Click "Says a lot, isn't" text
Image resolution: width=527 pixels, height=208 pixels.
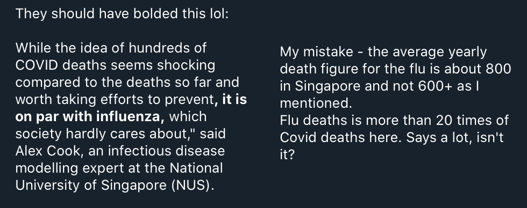click(455, 137)
